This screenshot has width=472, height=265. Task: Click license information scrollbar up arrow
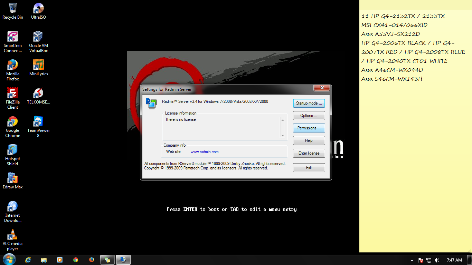(x=283, y=120)
